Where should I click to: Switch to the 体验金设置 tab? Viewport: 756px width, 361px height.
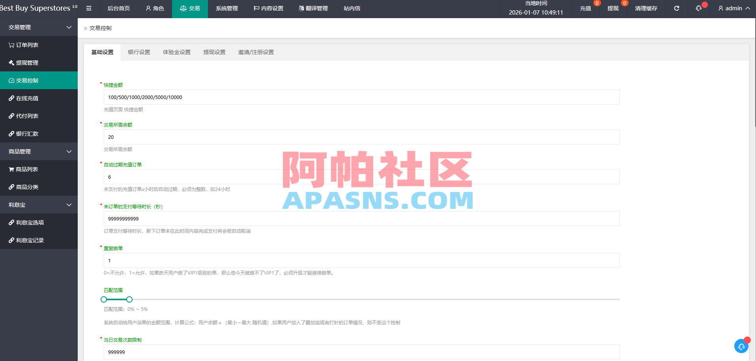(177, 52)
